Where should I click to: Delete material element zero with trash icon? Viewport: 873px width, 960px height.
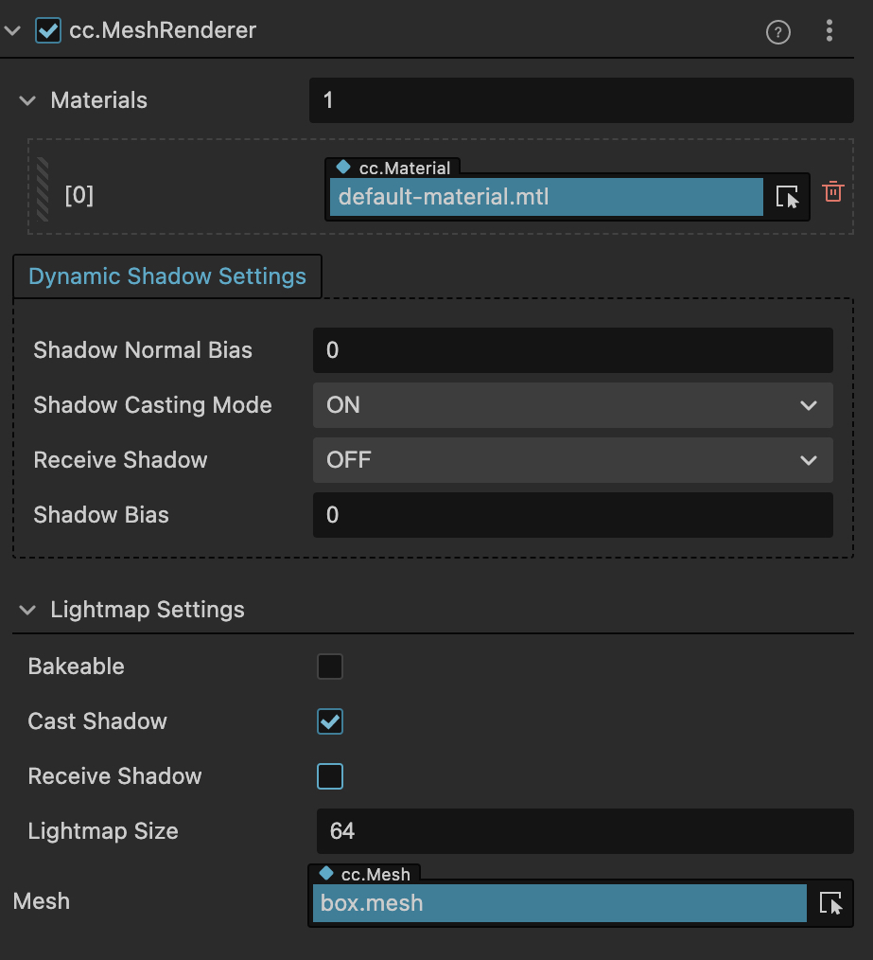833,191
